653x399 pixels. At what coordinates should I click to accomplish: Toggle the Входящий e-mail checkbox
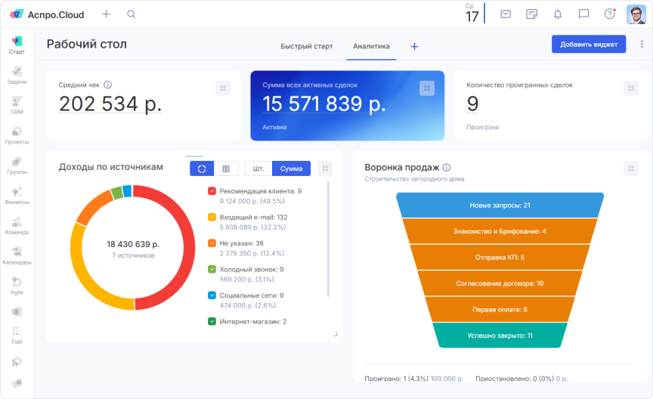pyautogui.click(x=212, y=218)
